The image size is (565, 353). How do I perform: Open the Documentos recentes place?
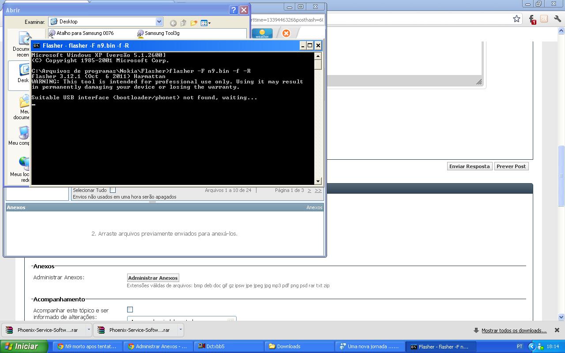[x=21, y=45]
